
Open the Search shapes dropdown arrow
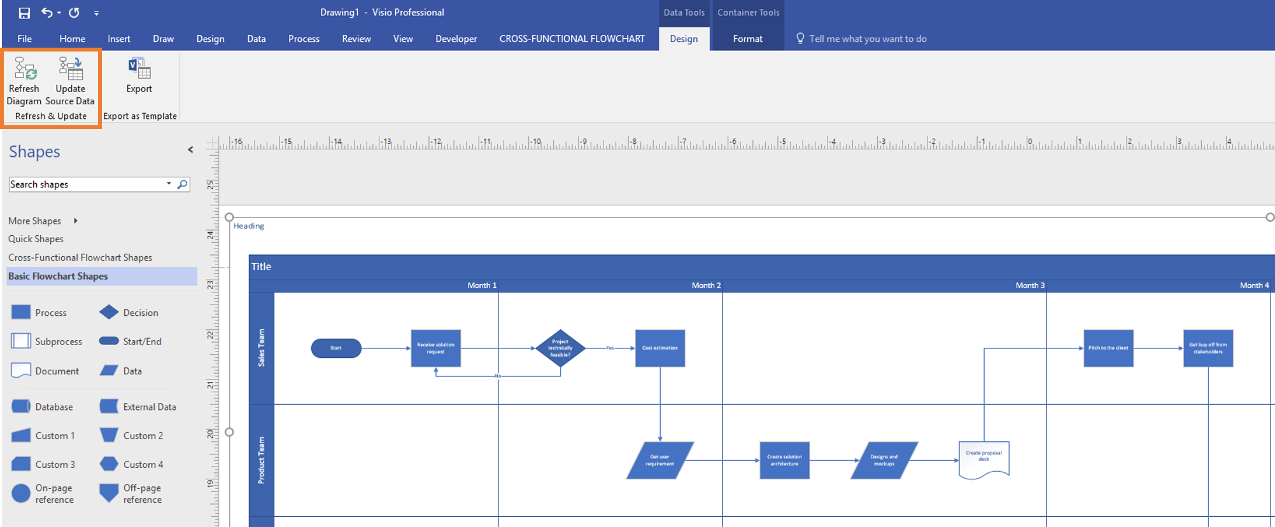[x=169, y=184]
